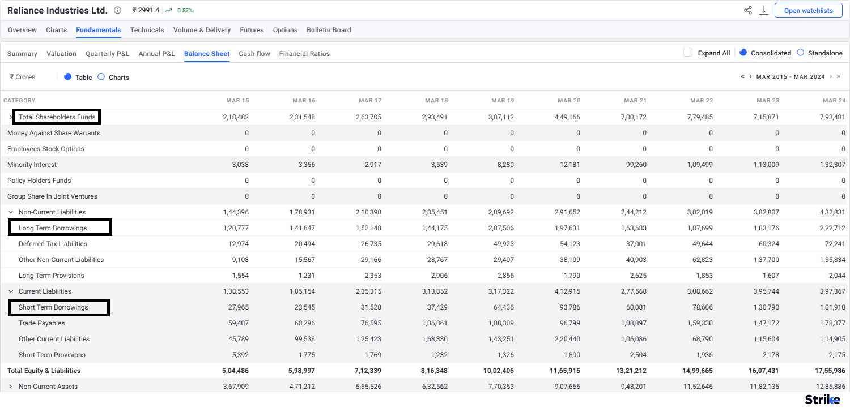Click the Deferred Tax Liabilities row label
The width and height of the screenshot is (850, 412).
pyautogui.click(x=53, y=244)
